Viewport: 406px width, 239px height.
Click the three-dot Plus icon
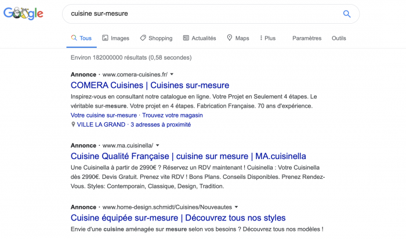[261, 38]
